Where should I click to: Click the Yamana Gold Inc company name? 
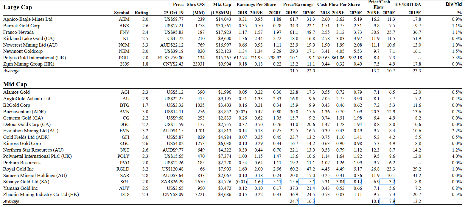tap(21, 188)
